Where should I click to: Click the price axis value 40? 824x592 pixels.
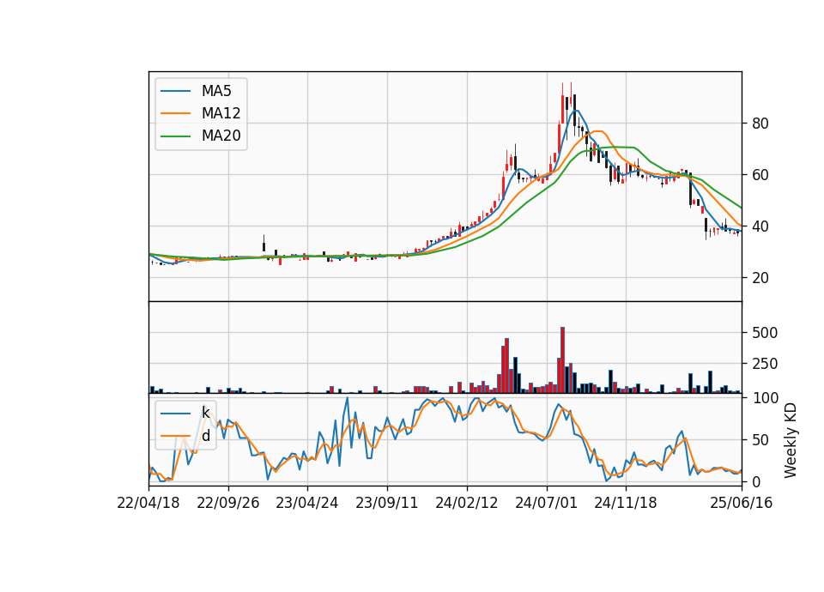click(760, 227)
